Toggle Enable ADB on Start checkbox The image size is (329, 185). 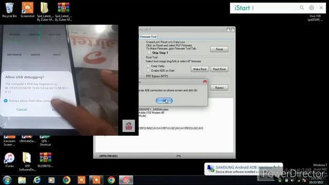148,70
